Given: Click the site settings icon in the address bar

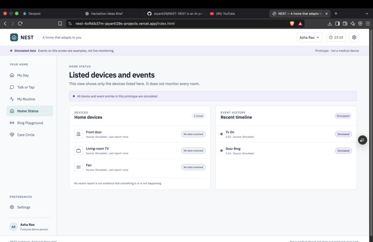Looking at the screenshot, I should pyautogui.click(x=70, y=24).
